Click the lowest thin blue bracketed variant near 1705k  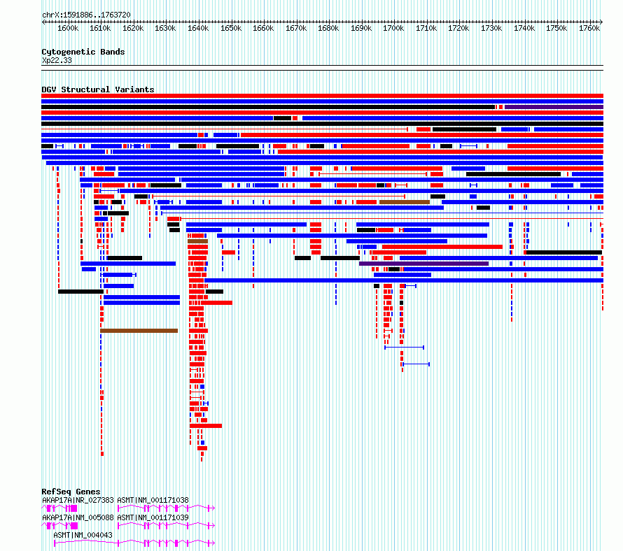tap(416, 364)
